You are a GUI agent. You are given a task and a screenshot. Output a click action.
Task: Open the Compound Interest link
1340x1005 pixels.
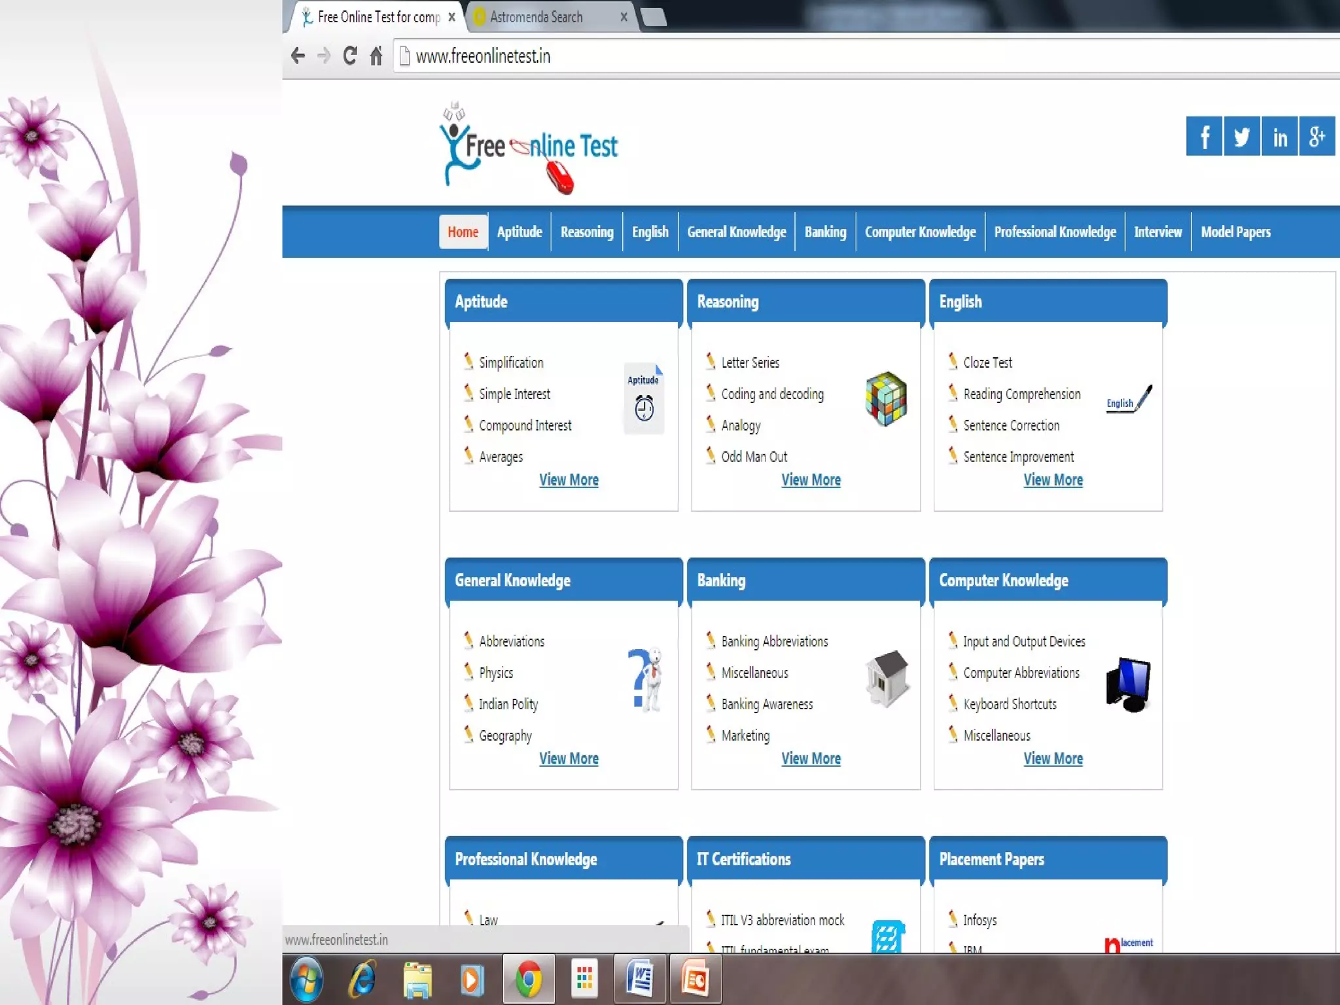click(525, 425)
